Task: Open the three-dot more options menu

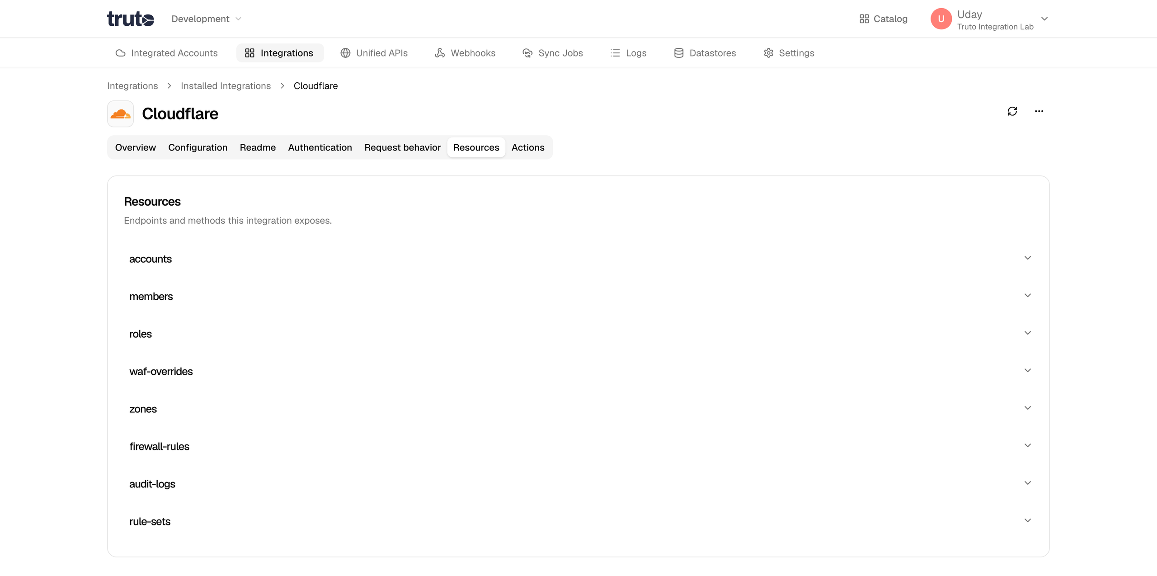Action: pos(1039,111)
